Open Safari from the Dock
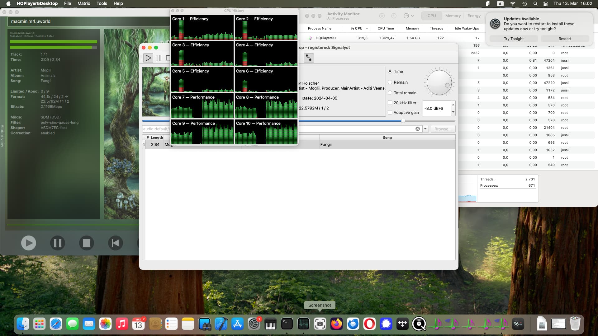The width and height of the screenshot is (598, 336). [x=56, y=324]
